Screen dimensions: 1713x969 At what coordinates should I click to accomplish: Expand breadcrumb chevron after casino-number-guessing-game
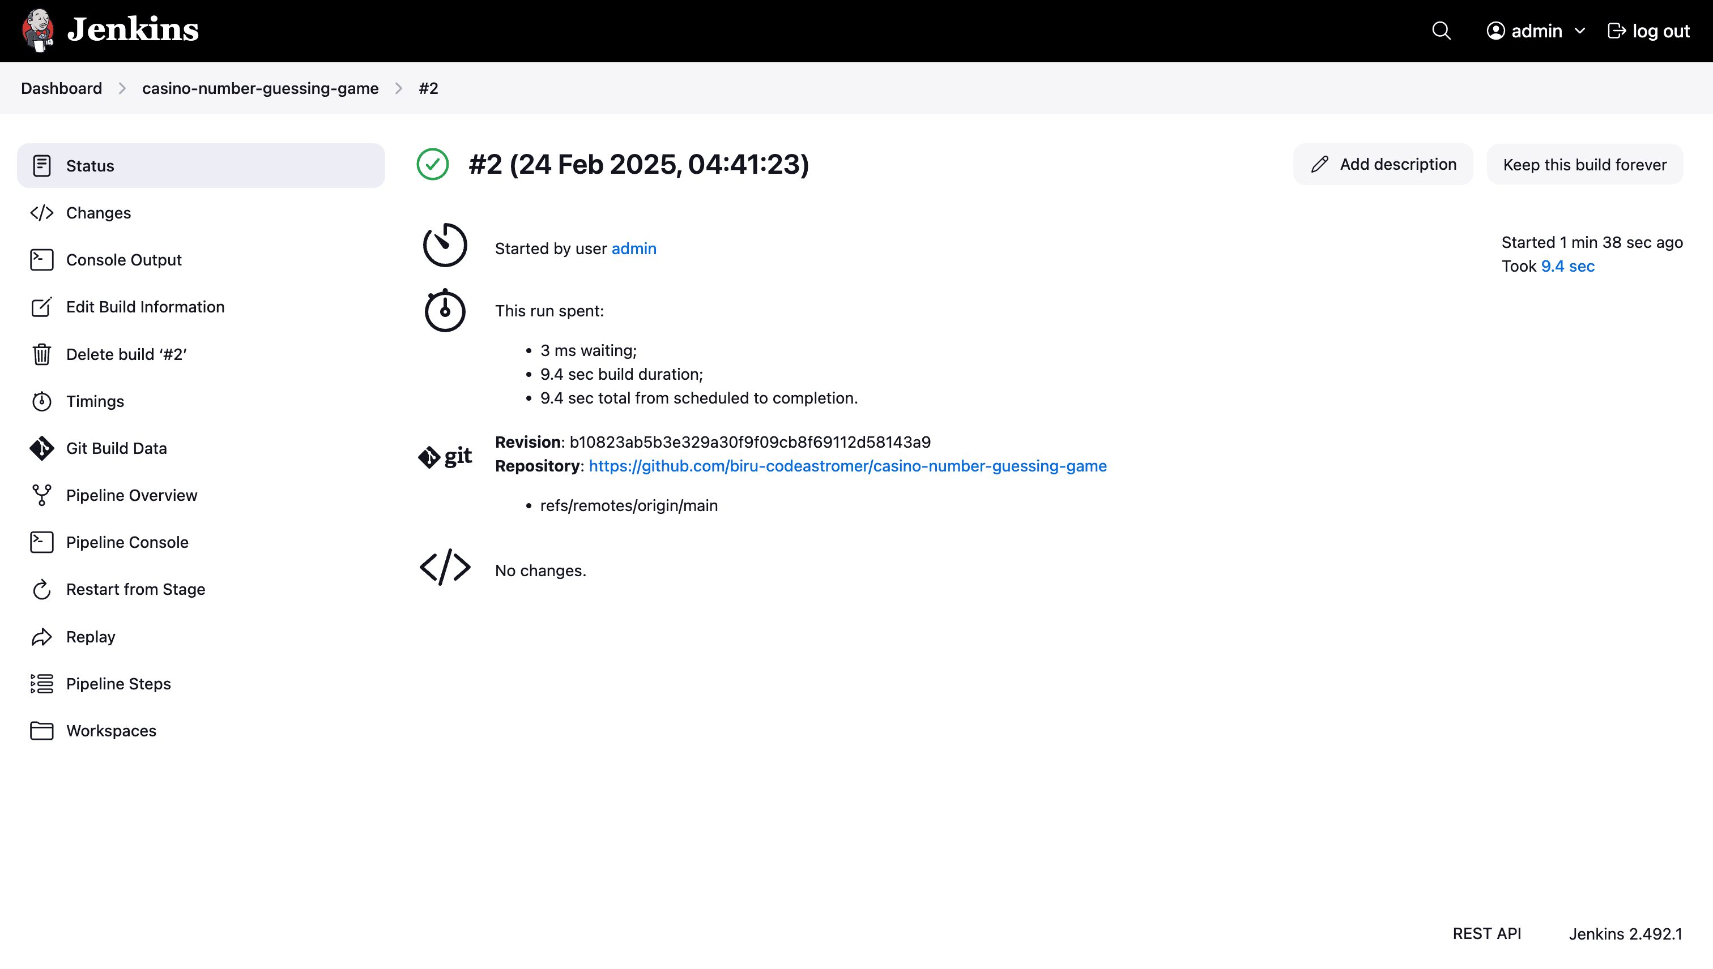399,88
